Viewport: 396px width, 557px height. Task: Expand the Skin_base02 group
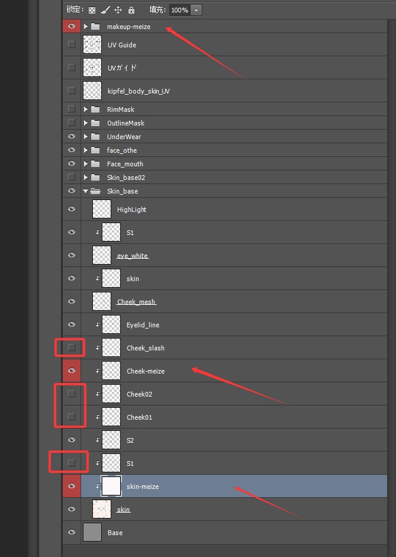(x=85, y=177)
